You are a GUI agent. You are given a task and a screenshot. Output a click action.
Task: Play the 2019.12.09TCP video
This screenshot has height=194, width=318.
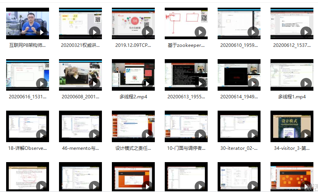pos(148,32)
